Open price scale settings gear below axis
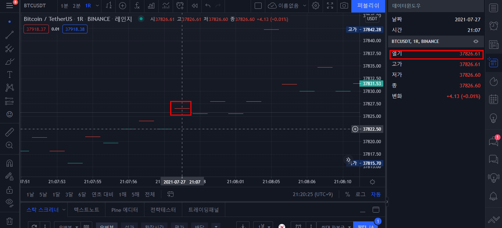The width and height of the screenshot is (502, 228). (372, 182)
